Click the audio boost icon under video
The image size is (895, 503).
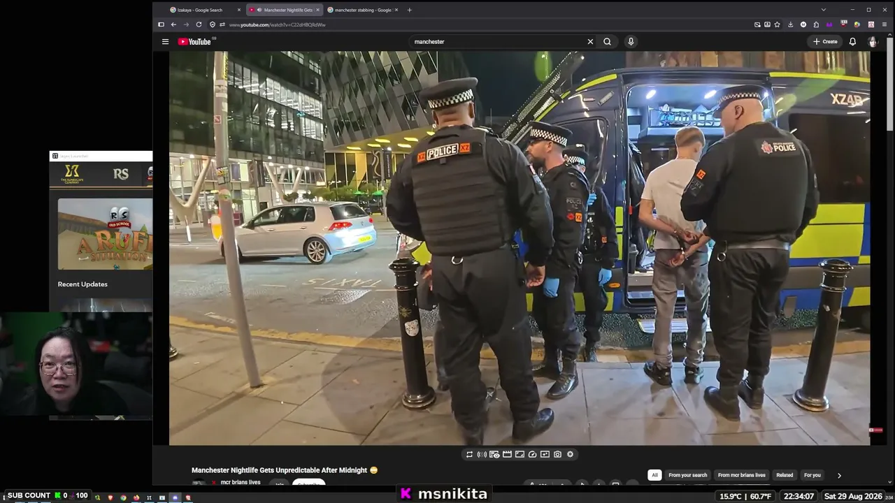tap(482, 454)
